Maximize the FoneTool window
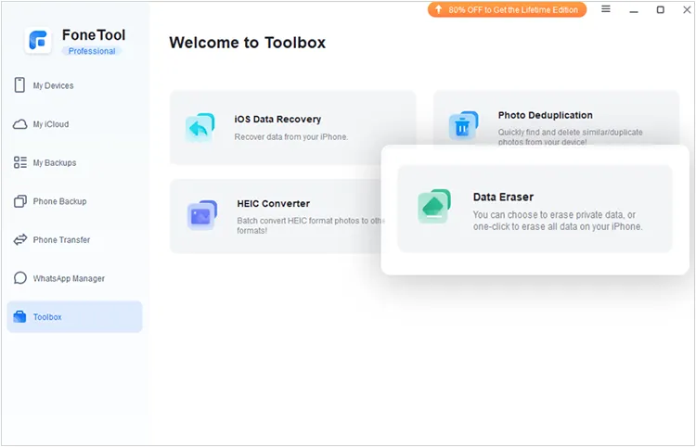Image resolution: width=696 pixels, height=447 pixels. click(x=661, y=9)
